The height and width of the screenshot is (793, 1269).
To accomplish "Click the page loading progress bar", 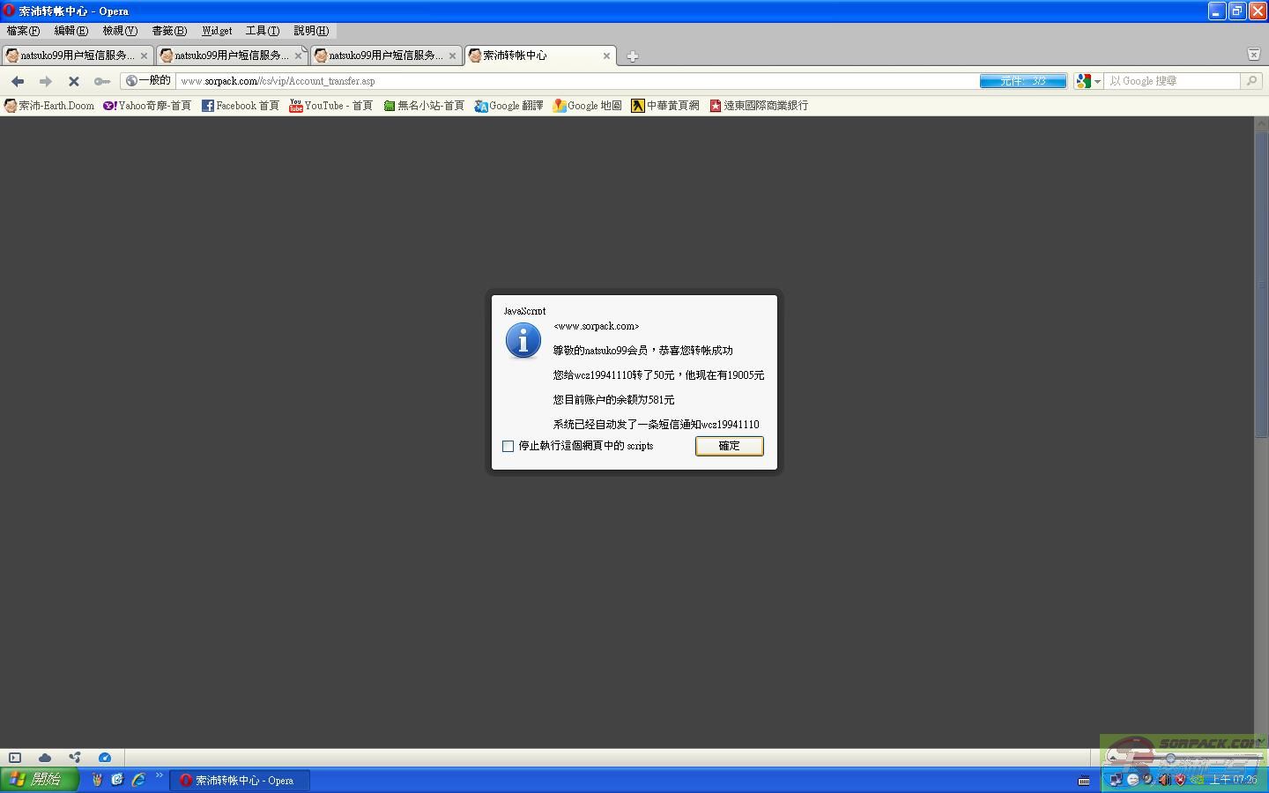I will [1022, 81].
